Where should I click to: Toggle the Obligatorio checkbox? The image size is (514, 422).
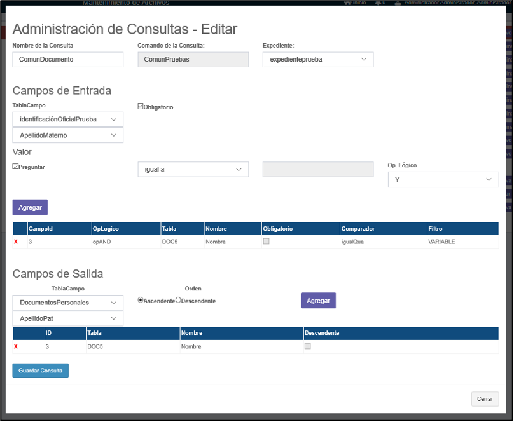[x=141, y=107]
